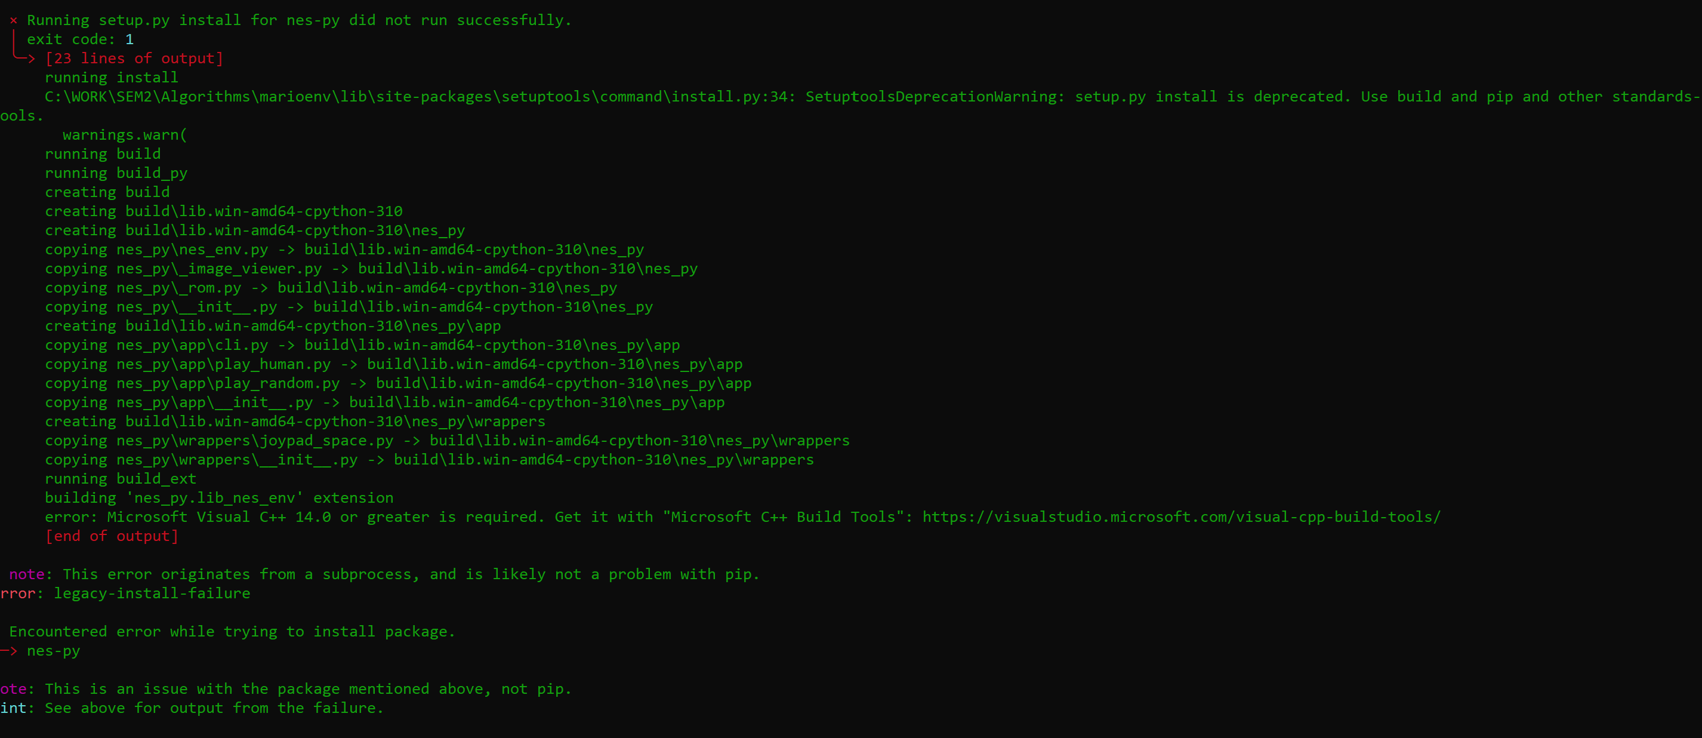Click the "exit code: 1" line

point(80,39)
